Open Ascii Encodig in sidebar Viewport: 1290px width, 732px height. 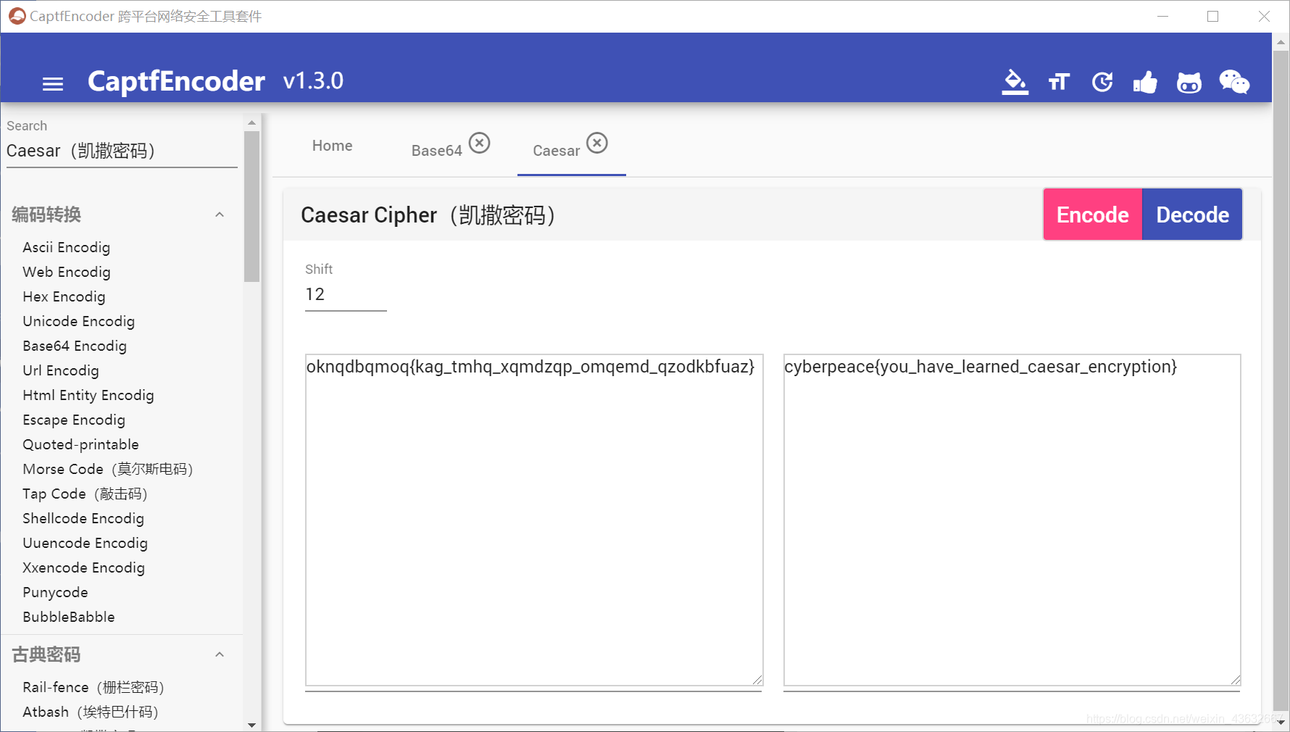coord(67,247)
